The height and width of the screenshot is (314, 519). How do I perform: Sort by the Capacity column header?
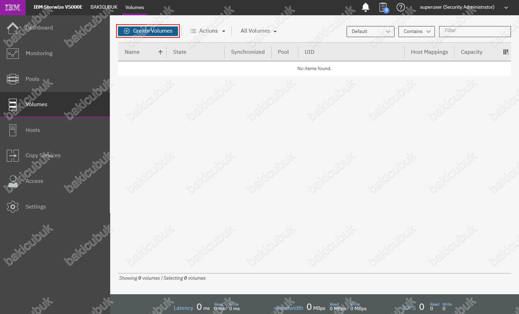(x=472, y=52)
